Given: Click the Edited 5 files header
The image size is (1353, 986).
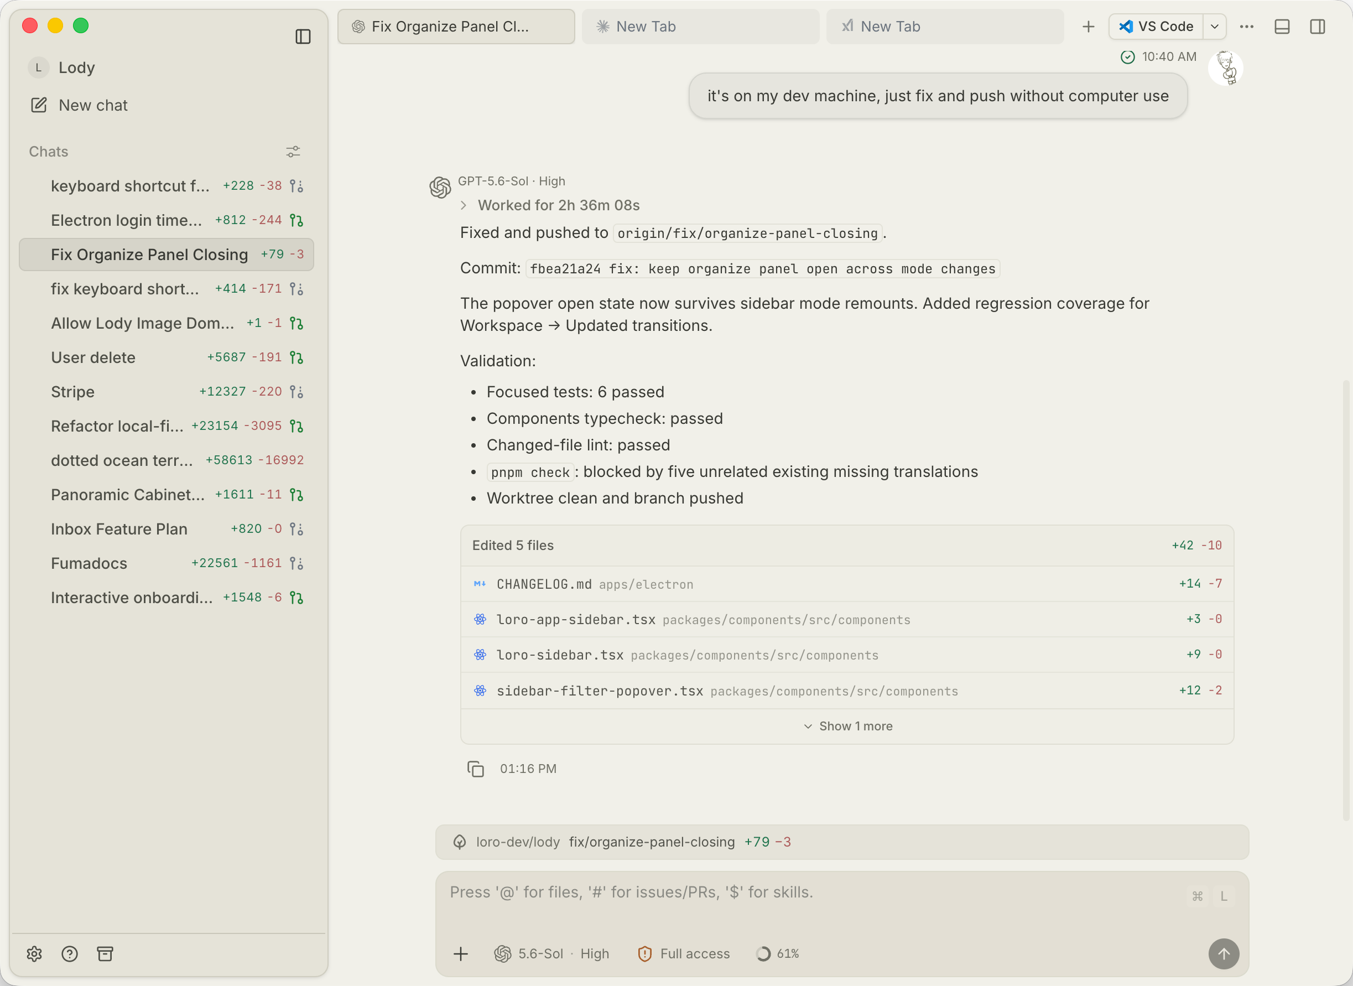Looking at the screenshot, I should point(847,546).
